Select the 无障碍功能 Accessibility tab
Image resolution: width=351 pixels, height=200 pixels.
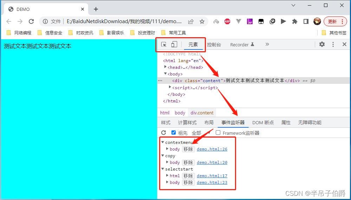[x=310, y=122]
